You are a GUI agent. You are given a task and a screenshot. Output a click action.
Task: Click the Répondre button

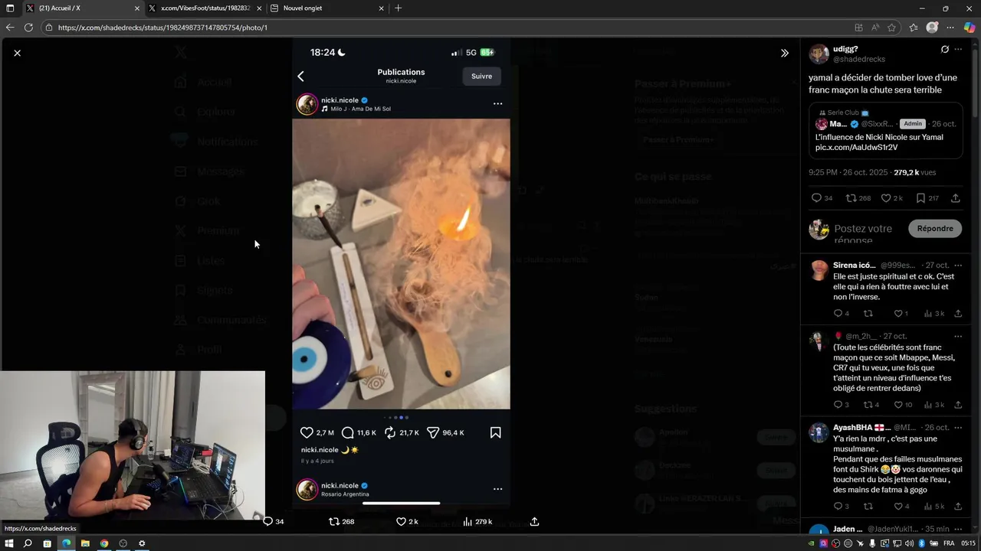pos(935,228)
